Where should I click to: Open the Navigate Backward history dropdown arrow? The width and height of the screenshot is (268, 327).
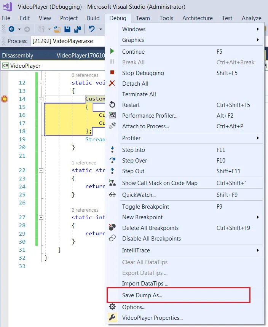(19, 29)
